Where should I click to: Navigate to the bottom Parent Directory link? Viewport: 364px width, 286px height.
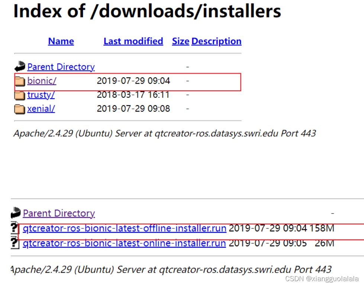click(x=58, y=213)
